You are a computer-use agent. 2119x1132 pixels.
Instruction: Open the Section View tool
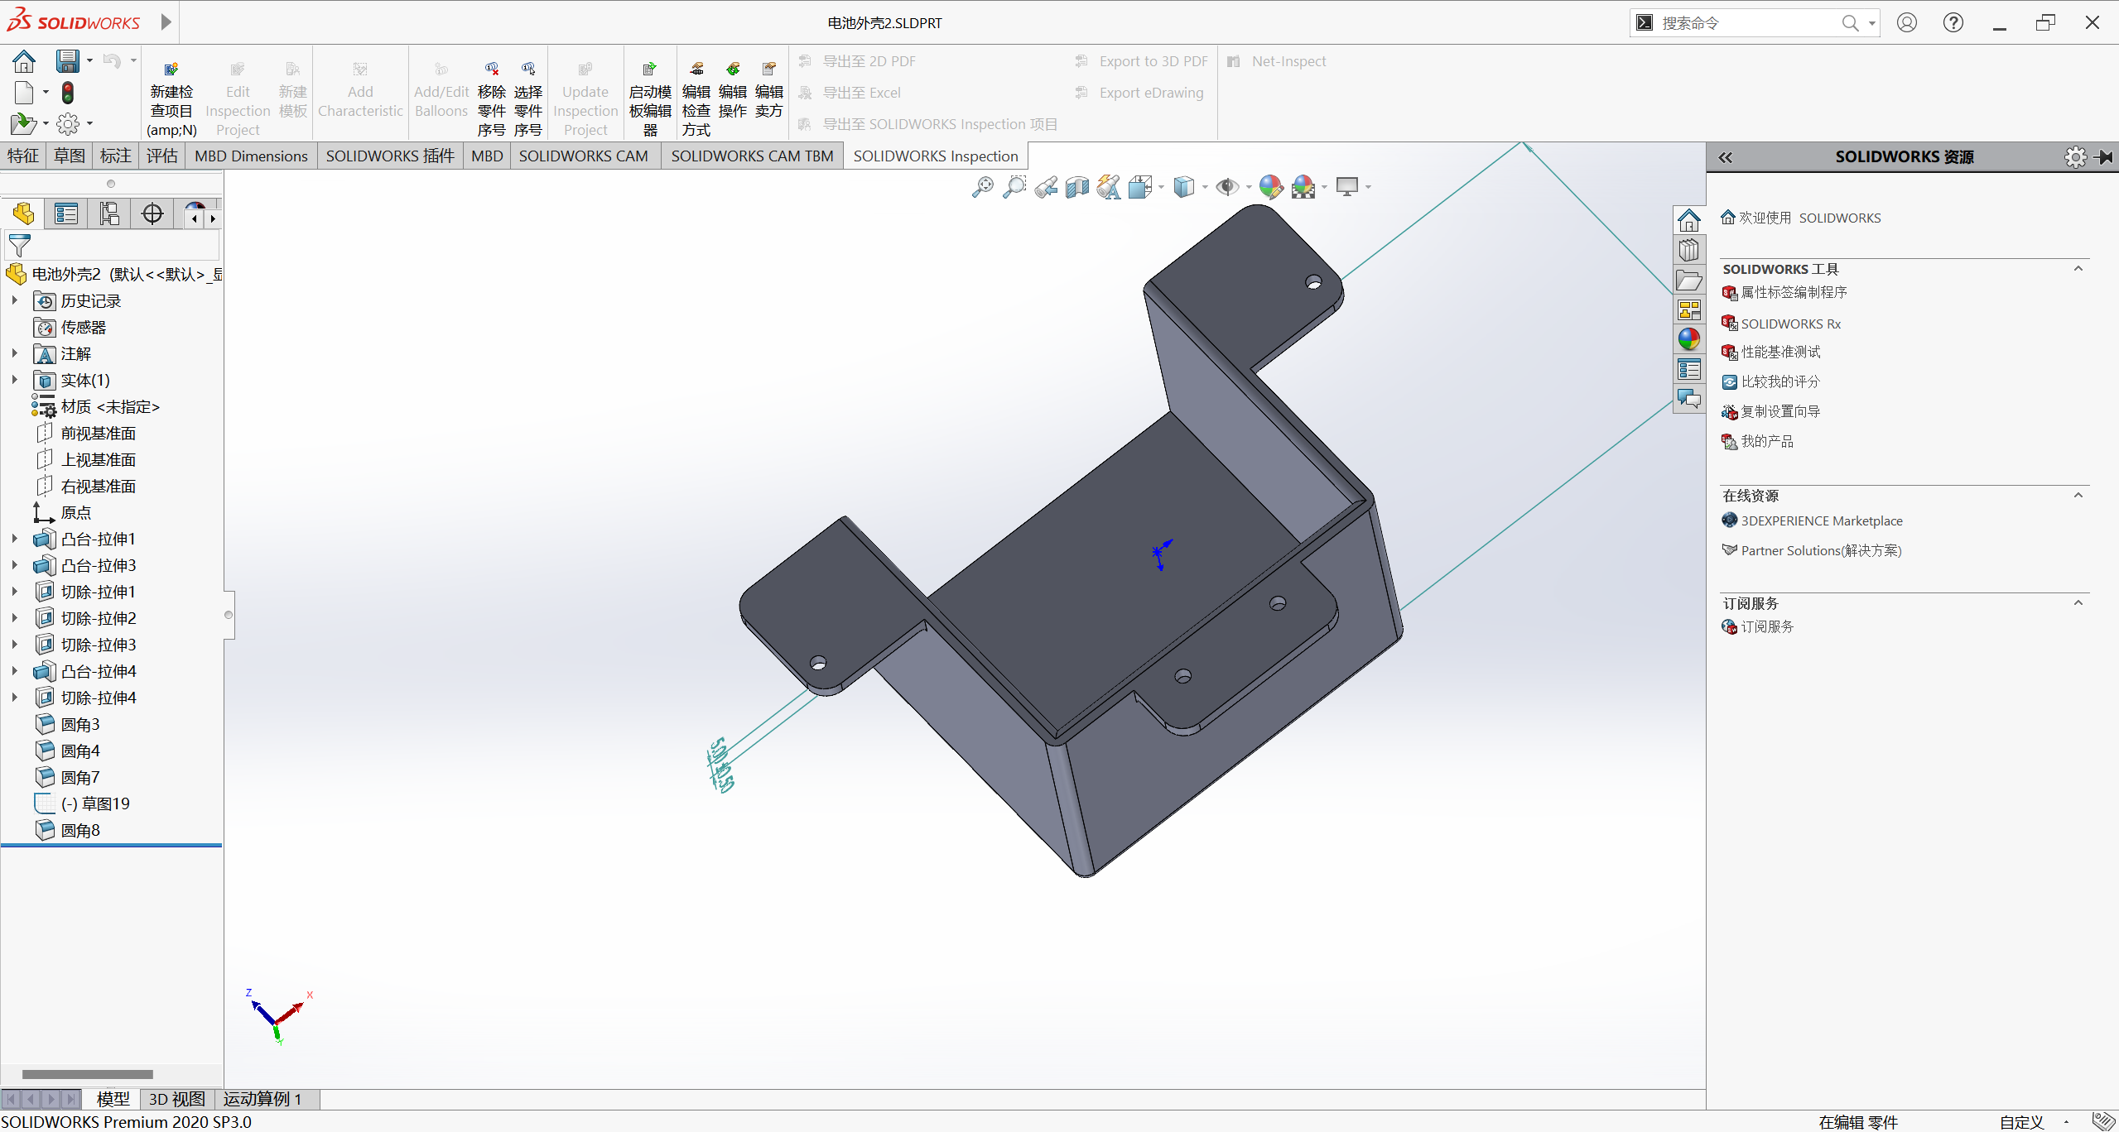pos(1077,188)
